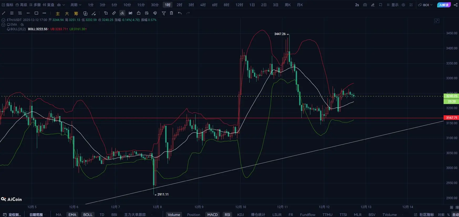Image resolution: width=459 pixels, height=217 pixels.
Task: Toggle the RSI sub-indicator
Action: click(x=227, y=214)
